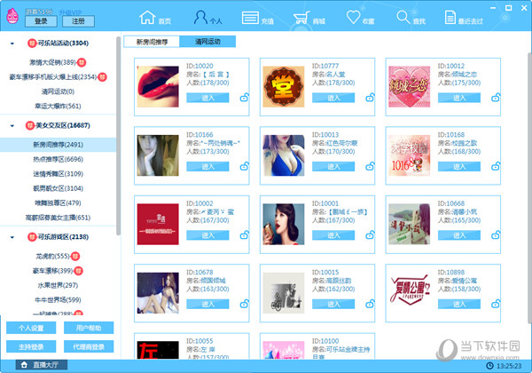This screenshot has height=373, width=532.
Task: Click lock icon on room ID:10013
Action: pyautogui.click(x=370, y=166)
